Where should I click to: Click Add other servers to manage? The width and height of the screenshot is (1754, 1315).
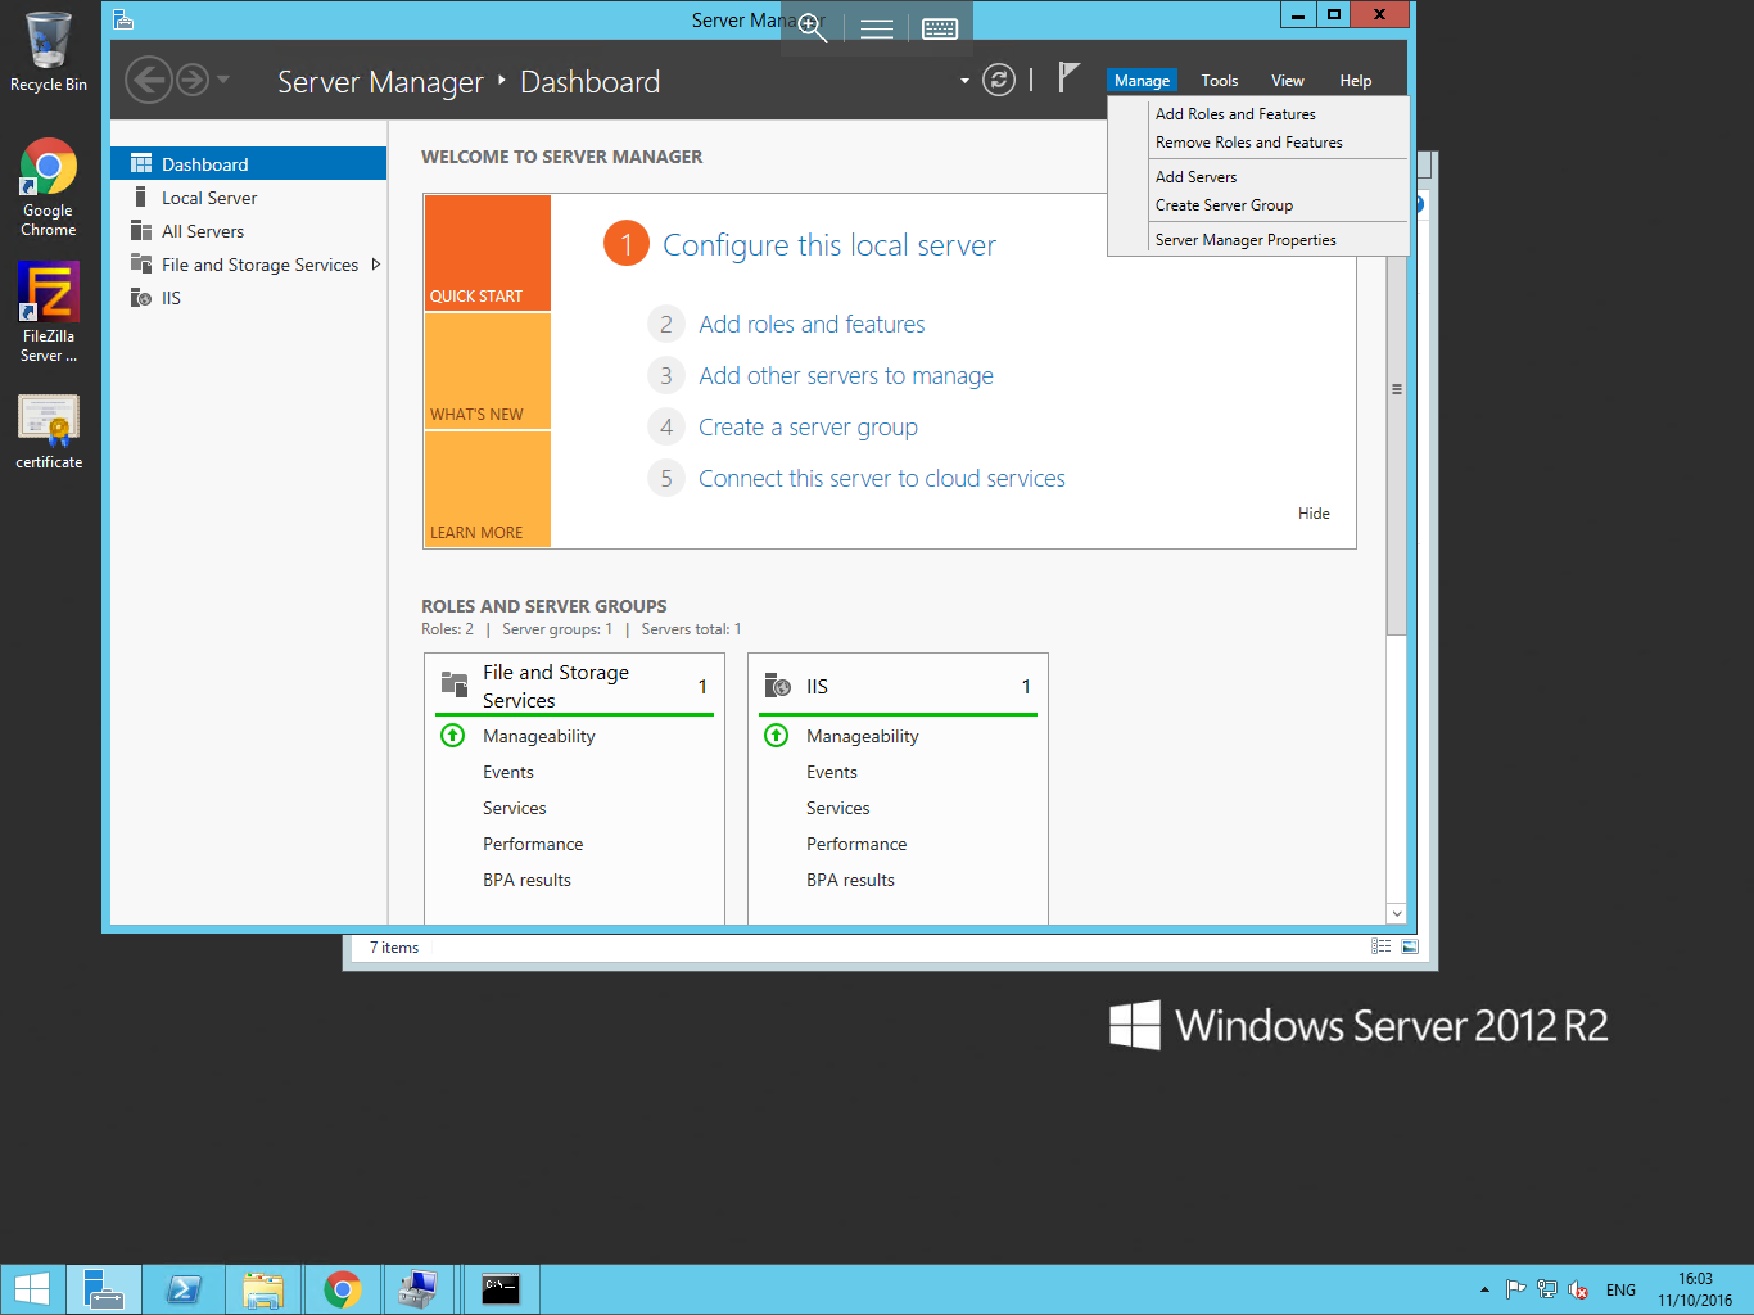pyautogui.click(x=846, y=375)
